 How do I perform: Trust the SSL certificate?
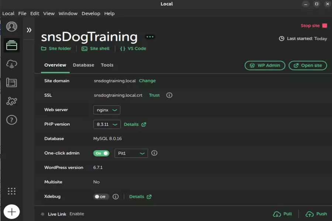[x=154, y=95]
